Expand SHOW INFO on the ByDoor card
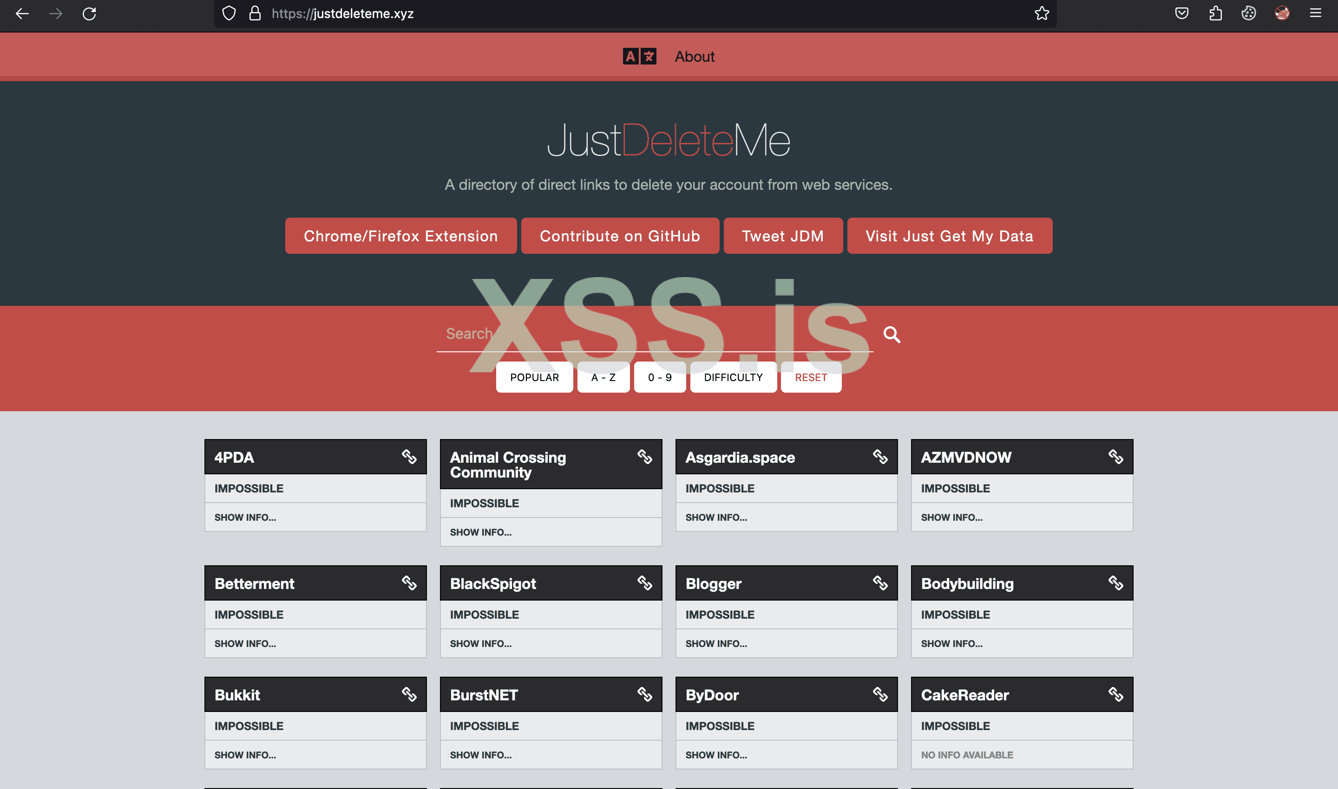 (x=716, y=755)
